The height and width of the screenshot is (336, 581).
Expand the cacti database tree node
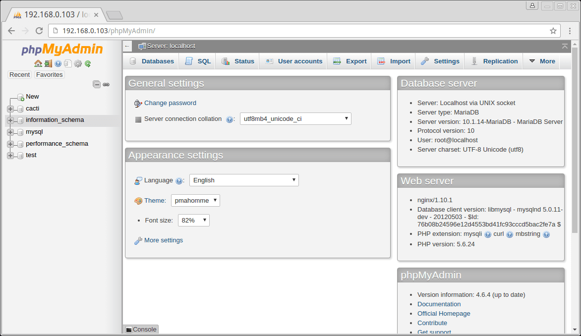[10, 109]
